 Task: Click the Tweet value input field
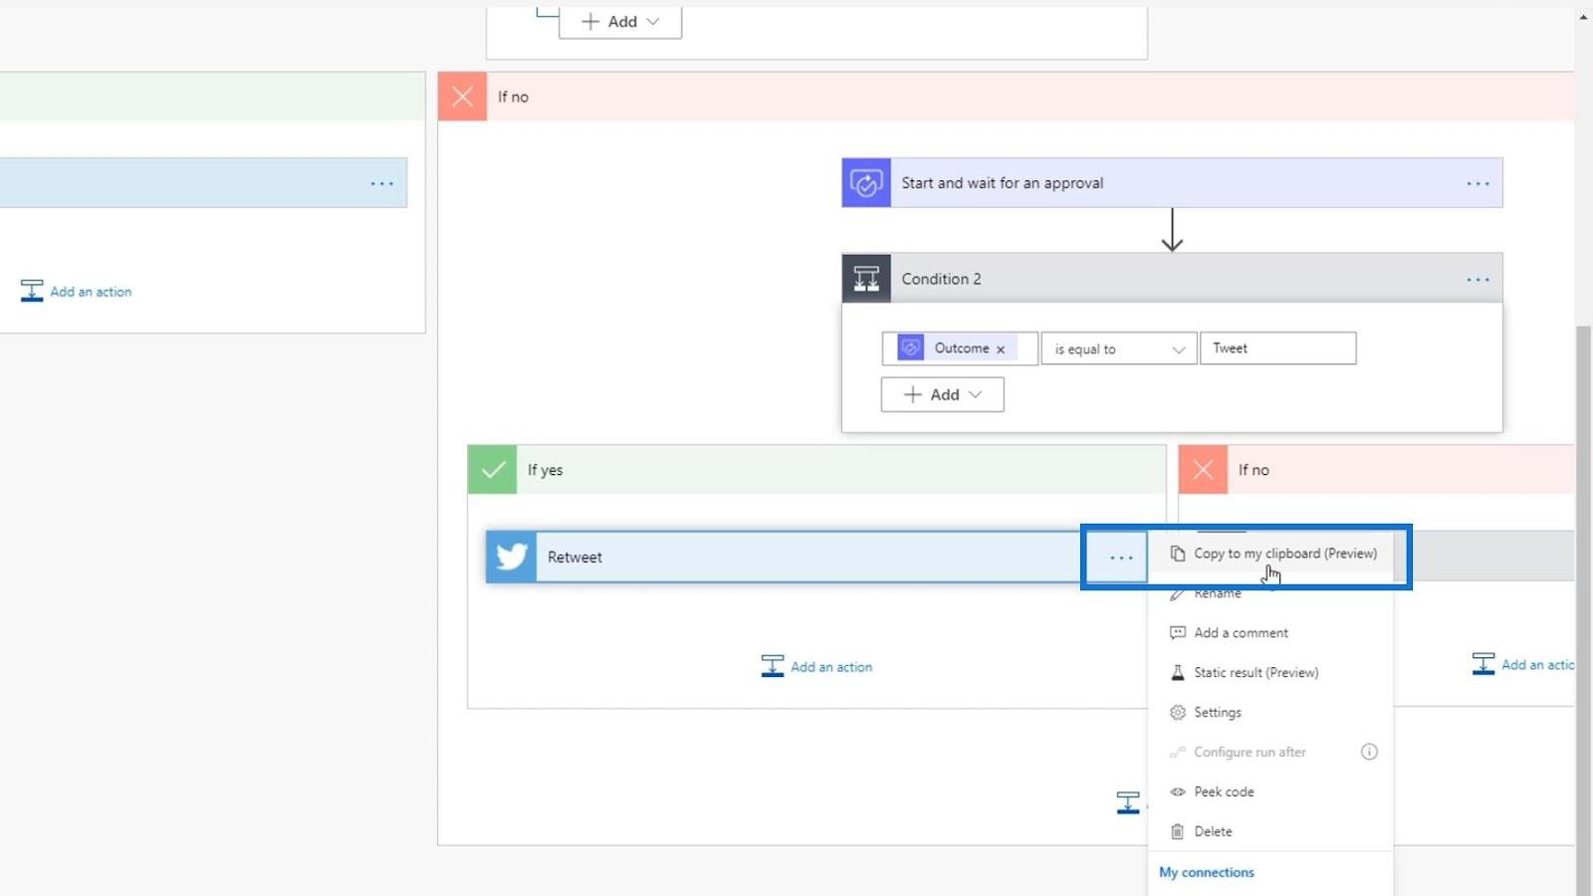point(1278,347)
